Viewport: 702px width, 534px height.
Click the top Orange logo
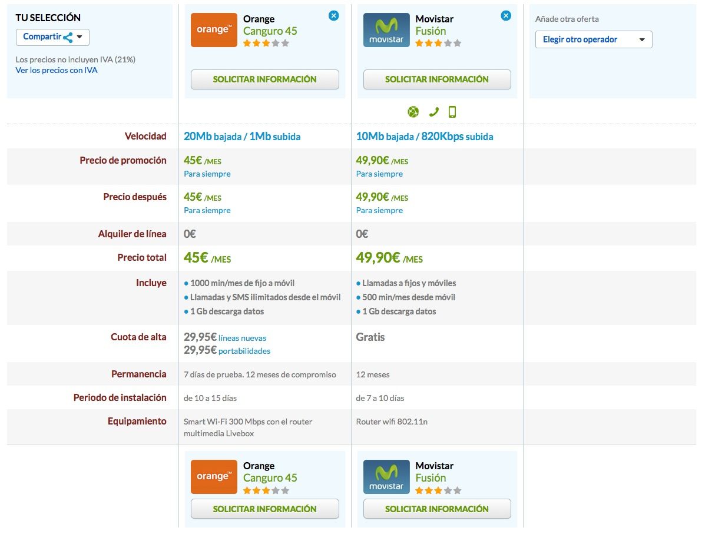[214, 30]
